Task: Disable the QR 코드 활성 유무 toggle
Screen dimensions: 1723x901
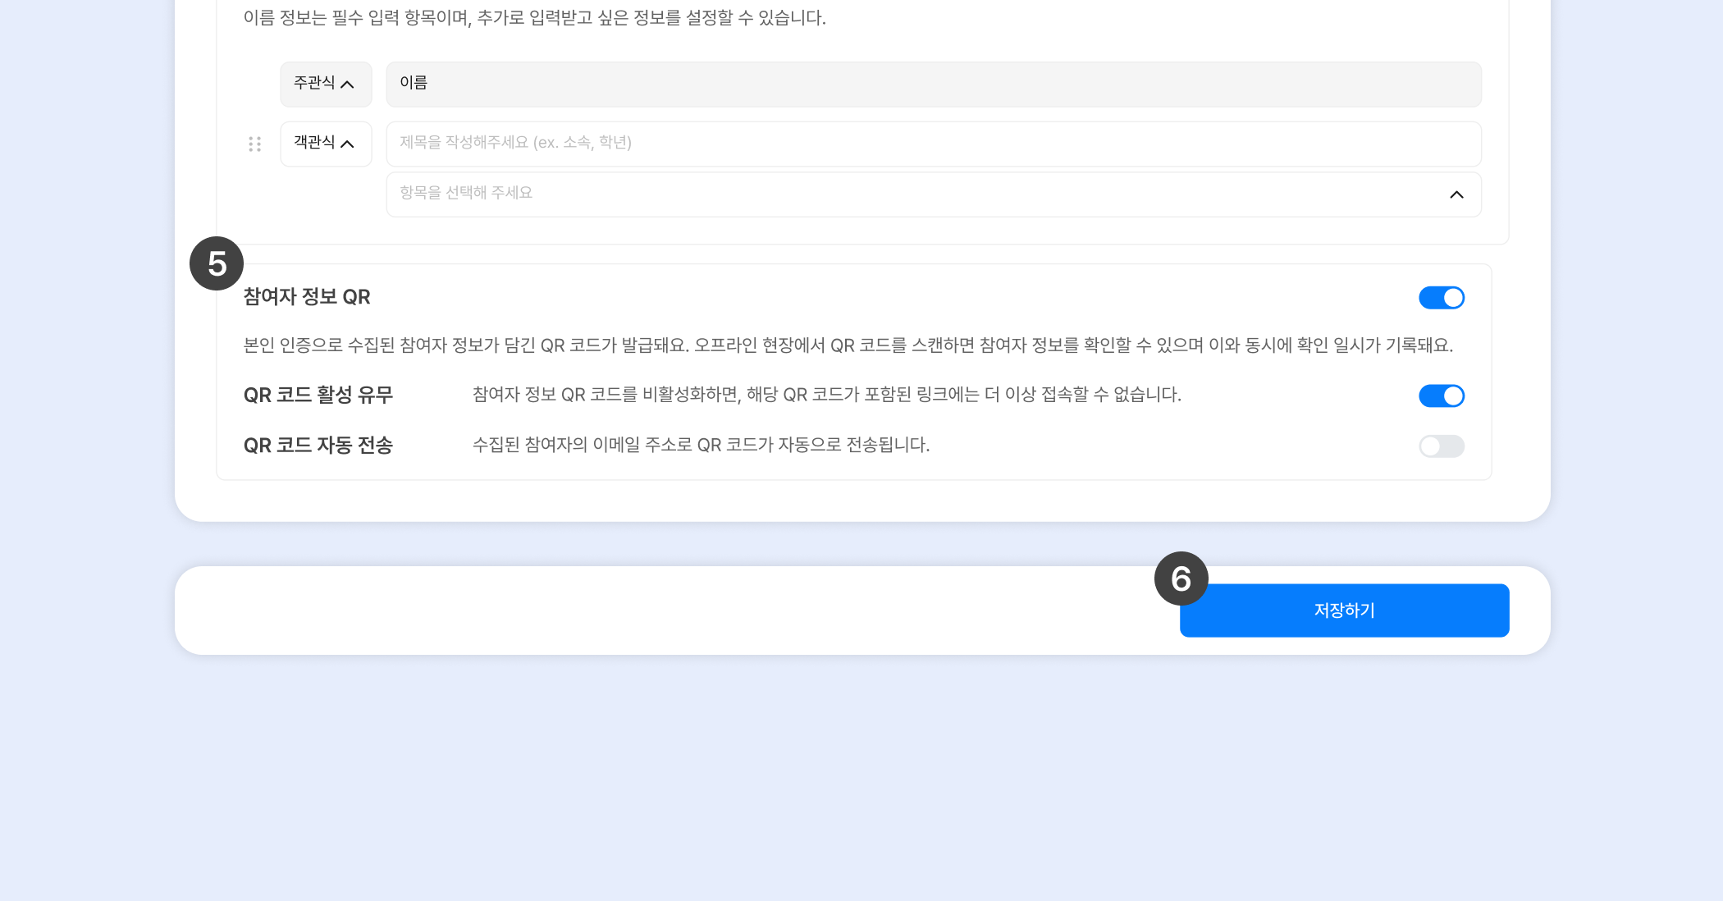Action: [x=1441, y=396]
